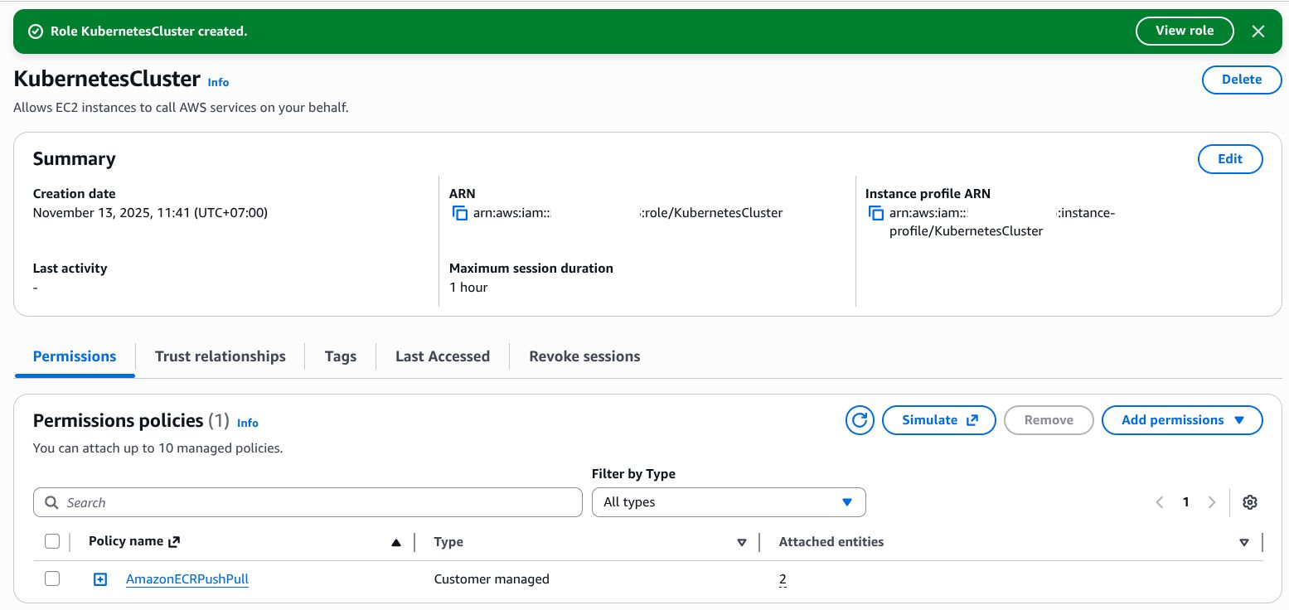Viewport: 1289px width, 610px height.
Task: Copy the role ARN with copy icon
Action: point(460,214)
